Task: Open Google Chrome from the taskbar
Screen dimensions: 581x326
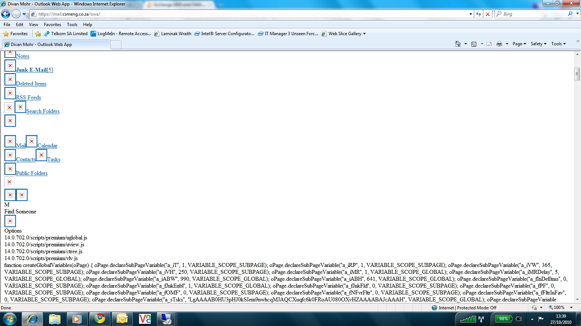Action: (99, 319)
